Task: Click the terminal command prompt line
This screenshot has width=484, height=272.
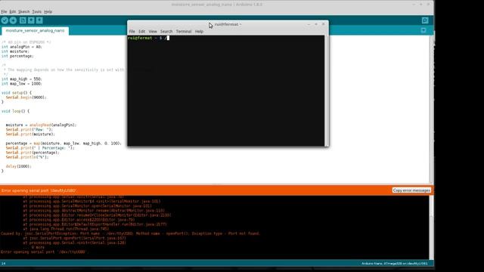Action: pos(148,38)
